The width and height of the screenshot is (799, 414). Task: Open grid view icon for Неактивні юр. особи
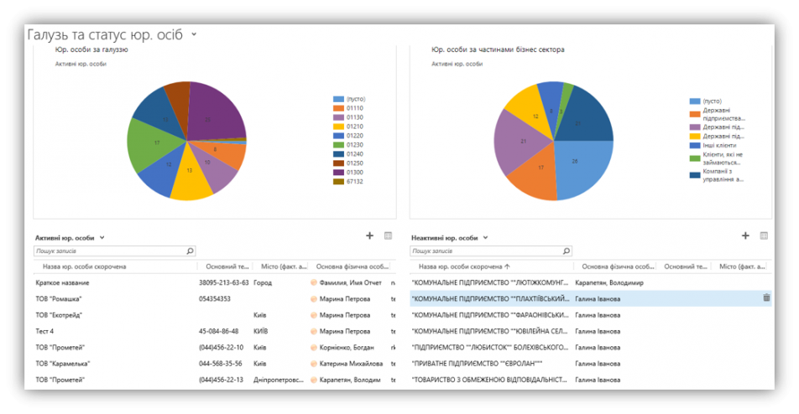coord(764,237)
